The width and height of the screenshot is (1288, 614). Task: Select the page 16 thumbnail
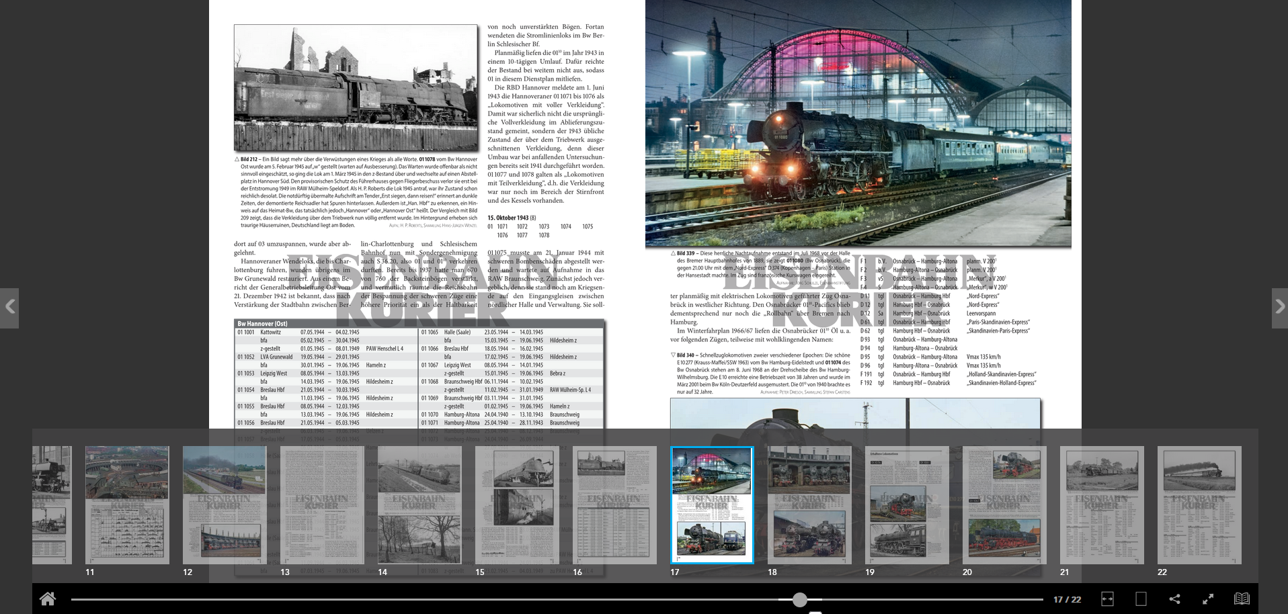coord(614,505)
